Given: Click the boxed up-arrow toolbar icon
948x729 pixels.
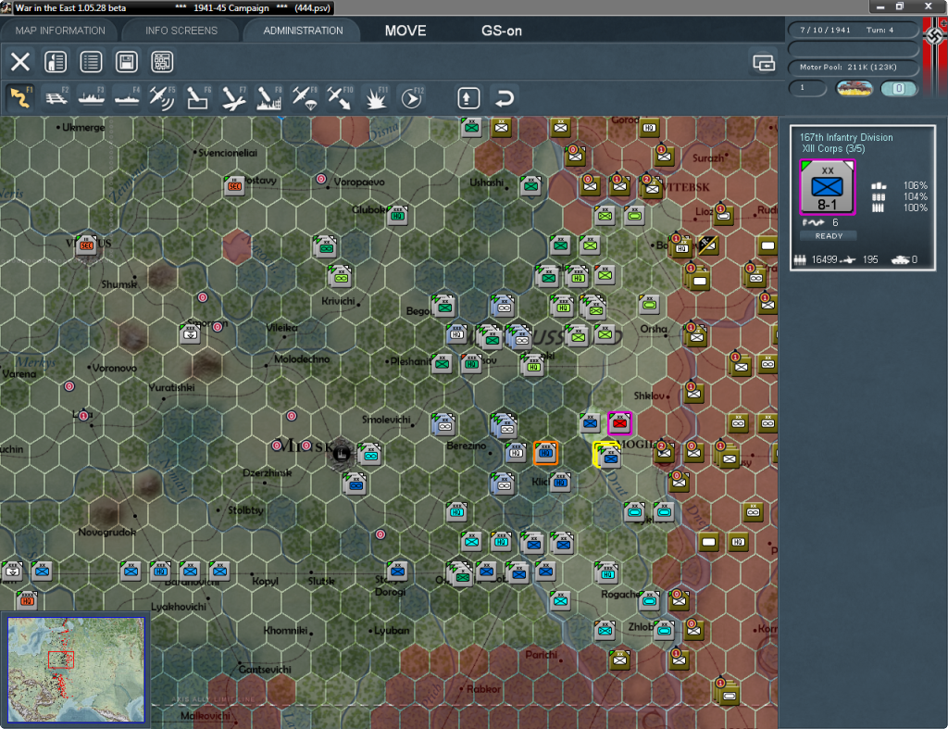Looking at the screenshot, I should point(468,97).
